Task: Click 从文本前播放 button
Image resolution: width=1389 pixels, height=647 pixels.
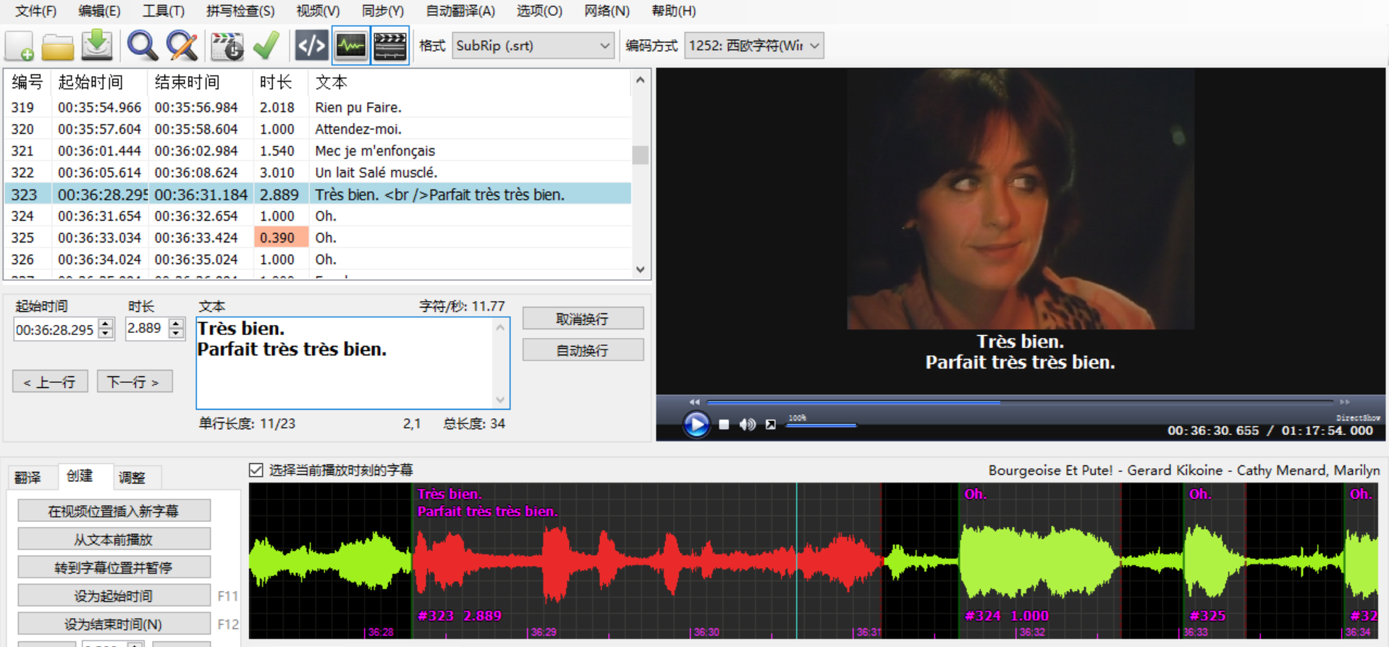Action: pos(114,539)
